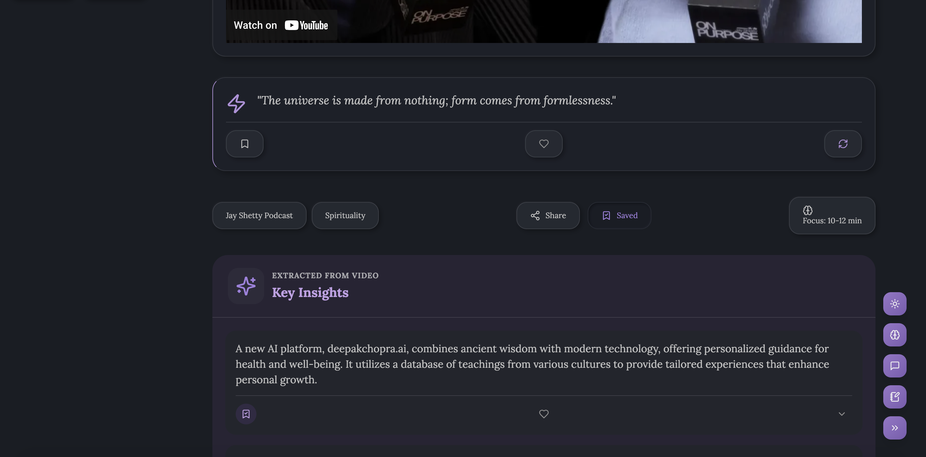
Task: Click the sparkle Key Insights icon
Action: coord(246,286)
